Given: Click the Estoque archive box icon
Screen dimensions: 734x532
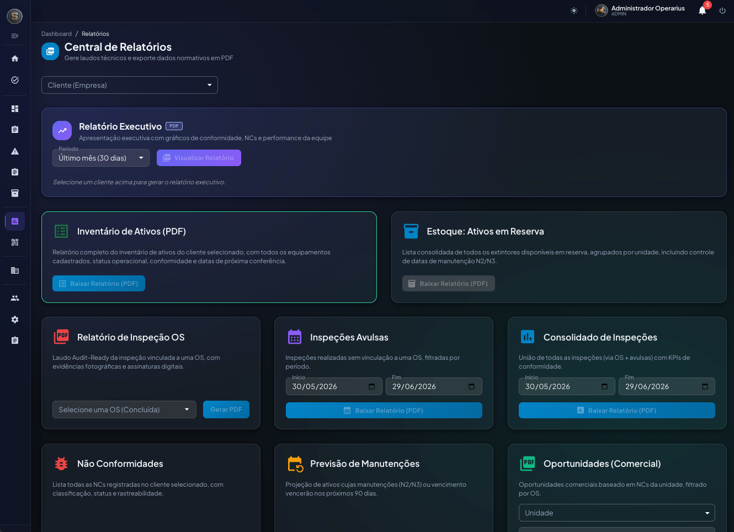Looking at the screenshot, I should (x=411, y=231).
